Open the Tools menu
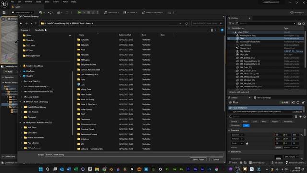 38,2
